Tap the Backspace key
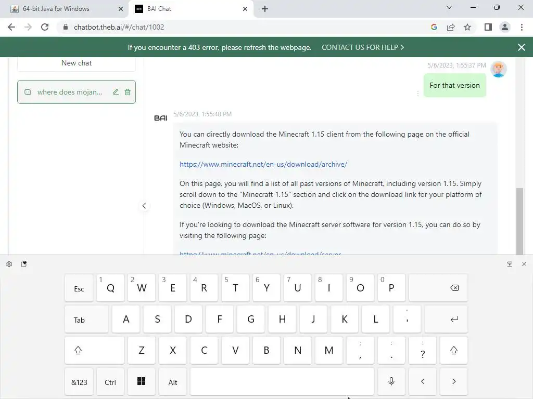The height and width of the screenshot is (399, 533). (x=438, y=288)
